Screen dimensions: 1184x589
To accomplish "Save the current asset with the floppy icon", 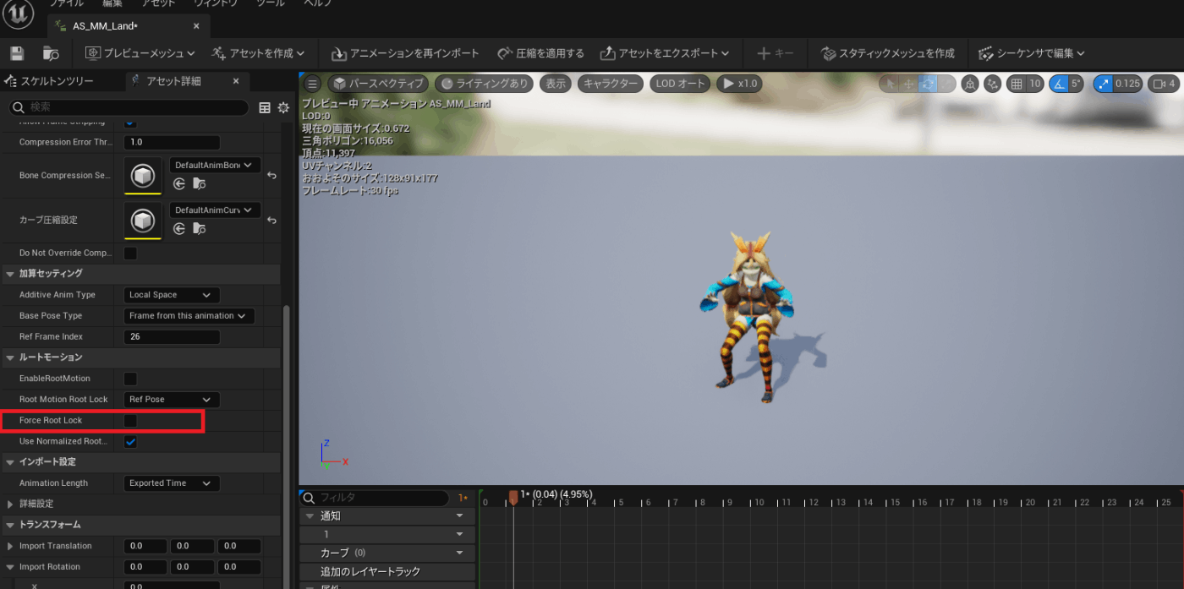I will pos(17,53).
